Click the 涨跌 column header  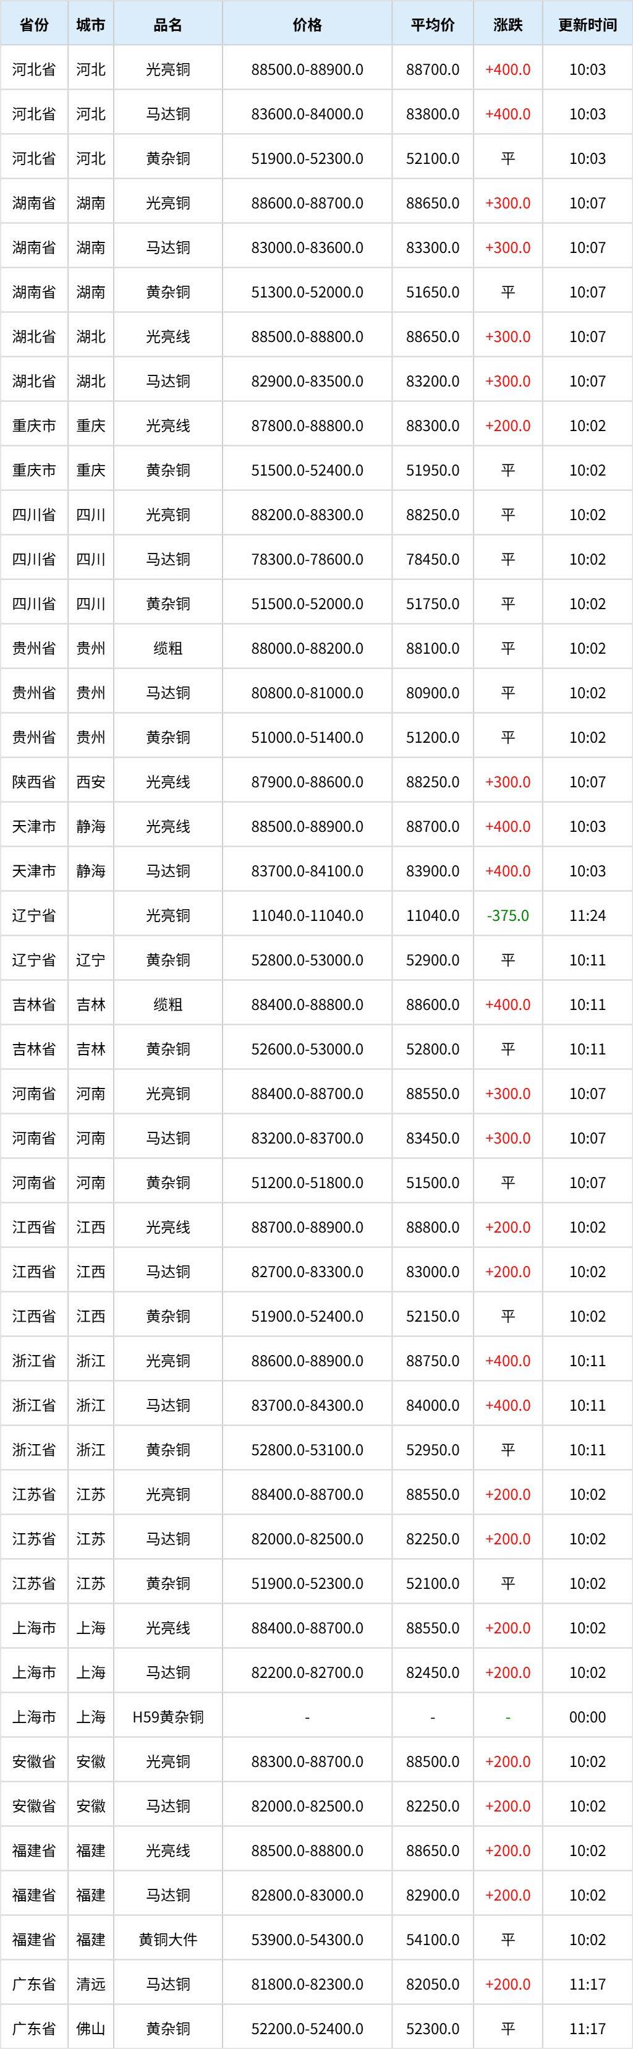click(x=508, y=25)
